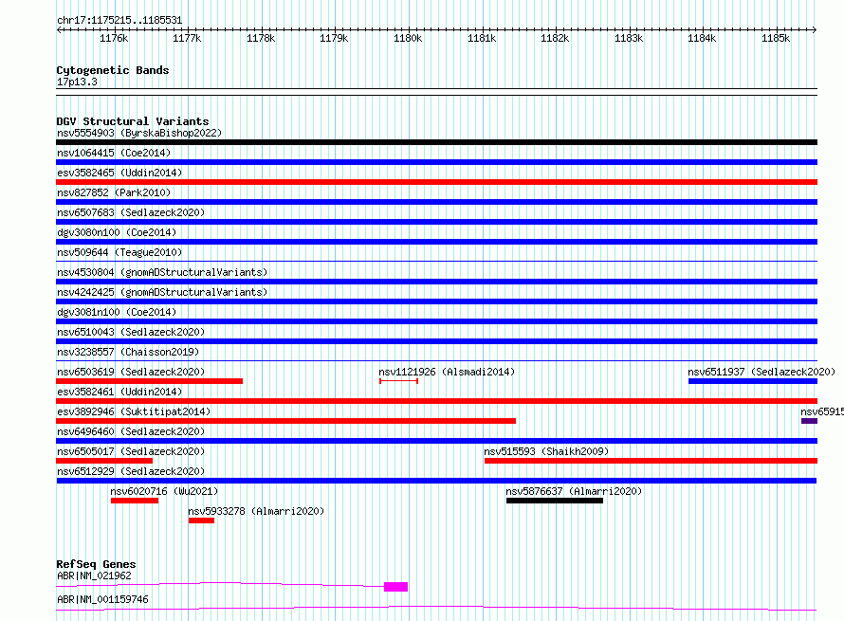Open nsv4530804 (gnomADStructuralVariants) label
Screen dimensions: 844x621
(x=162, y=272)
